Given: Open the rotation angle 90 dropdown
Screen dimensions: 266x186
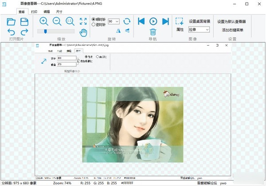Looking at the screenshot, I should (x=113, y=22).
